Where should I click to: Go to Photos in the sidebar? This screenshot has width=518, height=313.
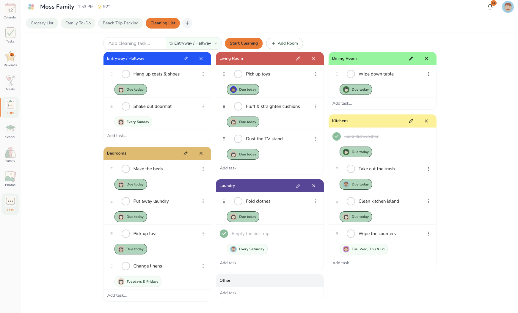click(10, 179)
